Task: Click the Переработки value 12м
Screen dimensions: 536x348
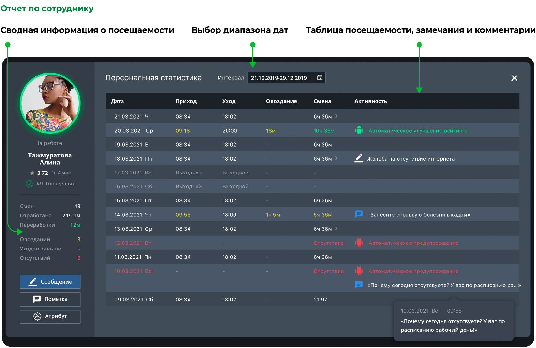Action: [75, 225]
